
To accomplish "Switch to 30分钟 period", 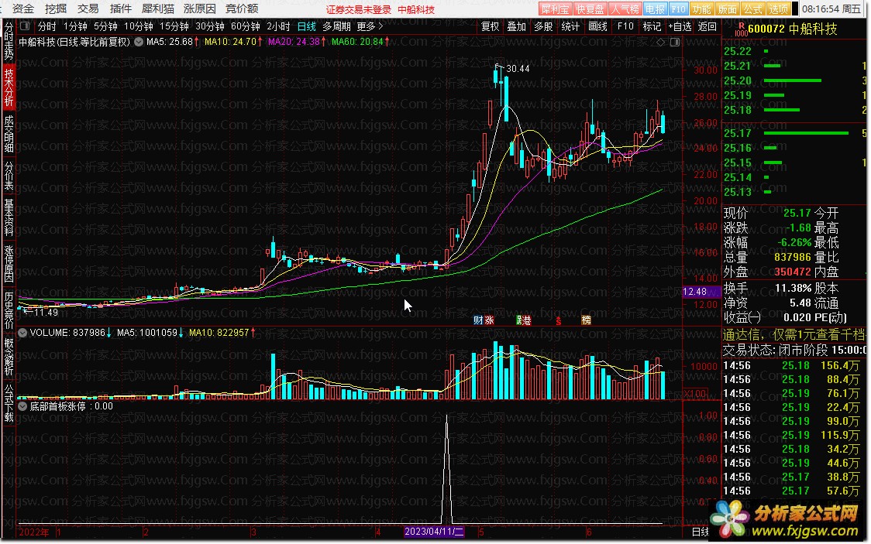I will pyautogui.click(x=209, y=26).
